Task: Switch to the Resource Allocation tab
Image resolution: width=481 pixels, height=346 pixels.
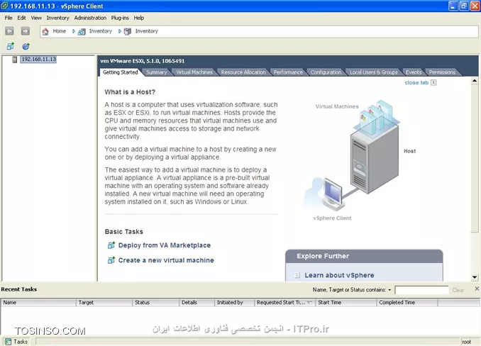Action: pos(243,72)
